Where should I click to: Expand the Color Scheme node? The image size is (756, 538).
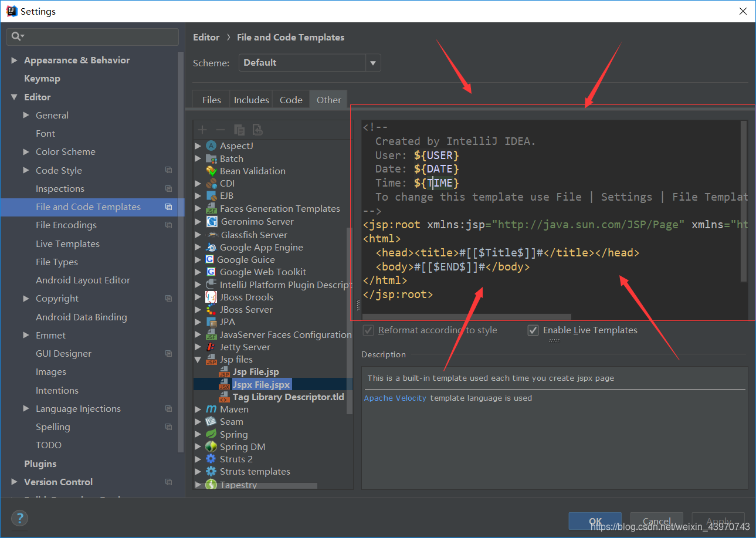pos(26,152)
